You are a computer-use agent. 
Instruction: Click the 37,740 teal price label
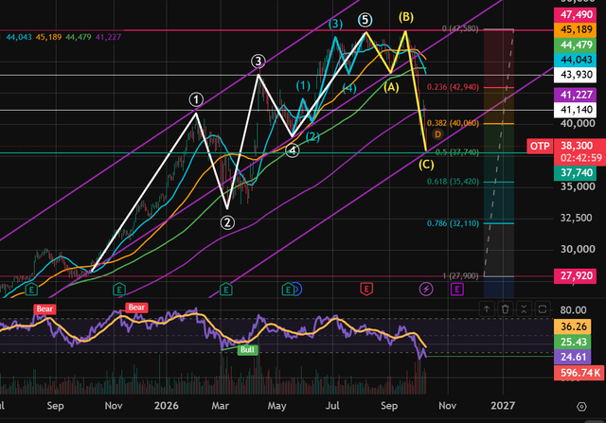(577, 172)
